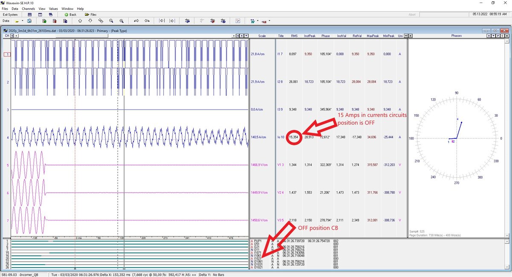The image size is (512, 277).
Task: Click the 140,5 A/cm scale value
Action: pos(259,137)
